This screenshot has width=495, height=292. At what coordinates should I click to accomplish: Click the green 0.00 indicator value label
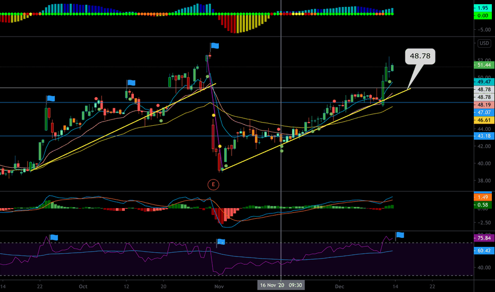pyautogui.click(x=483, y=15)
